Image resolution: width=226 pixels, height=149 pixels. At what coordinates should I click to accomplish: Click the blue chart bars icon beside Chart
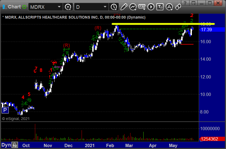tap(5, 7)
